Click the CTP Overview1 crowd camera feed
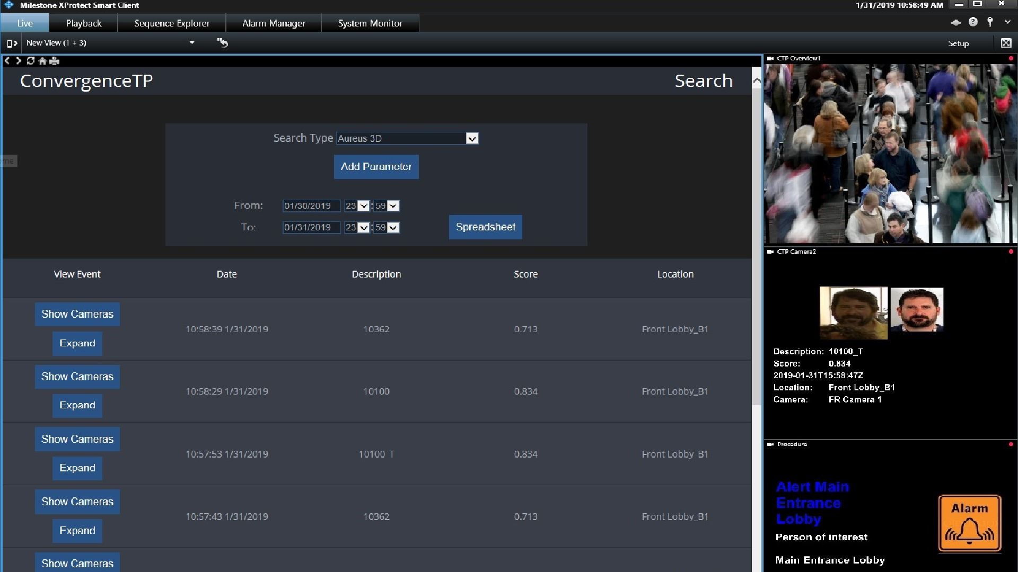Viewport: 1018px width, 572px height. (890, 154)
